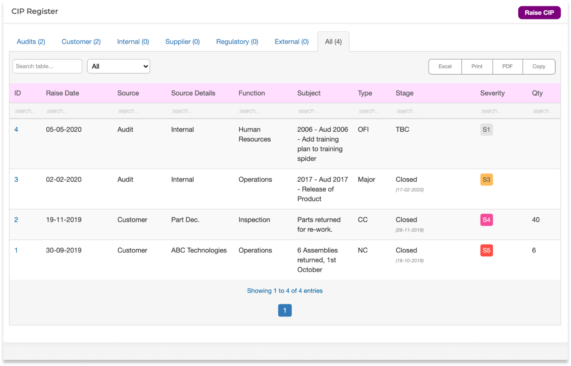The width and height of the screenshot is (571, 366).
Task: Click the grey S1 severity badge
Action: 486,129
